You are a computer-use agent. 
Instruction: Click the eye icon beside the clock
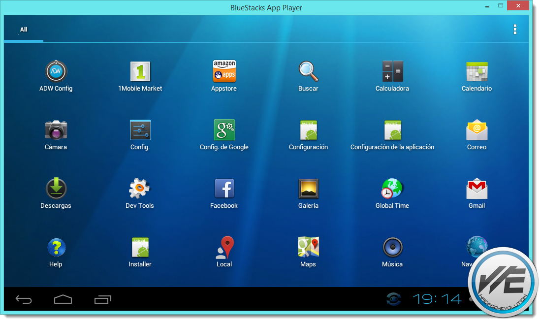click(393, 299)
